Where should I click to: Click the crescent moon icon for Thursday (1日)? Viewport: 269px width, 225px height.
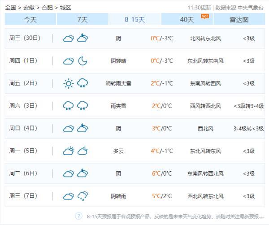82,61
